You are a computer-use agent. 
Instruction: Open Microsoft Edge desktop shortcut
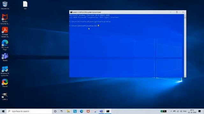(5, 45)
